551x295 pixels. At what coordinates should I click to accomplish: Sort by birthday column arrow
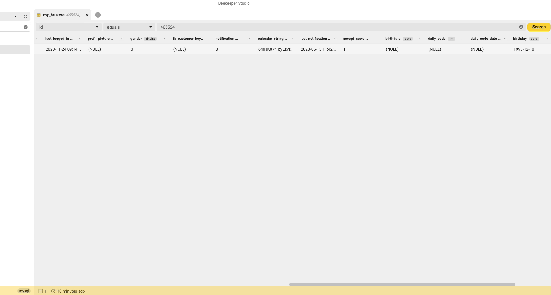click(x=547, y=39)
